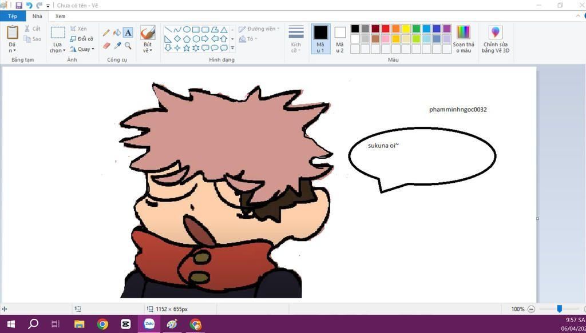Click the Đổi cỡ resize button
Image resolution: width=586 pixels, height=333 pixels.
click(x=82, y=39)
